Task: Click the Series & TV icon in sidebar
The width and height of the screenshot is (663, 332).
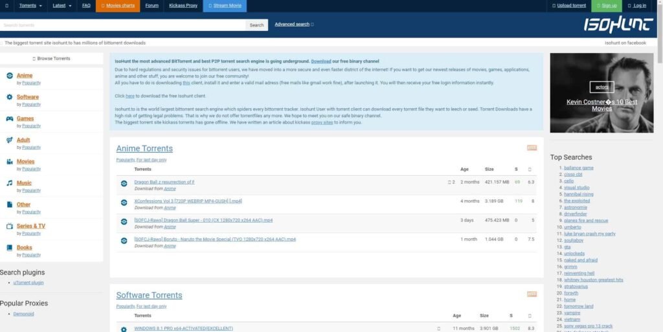Action: 9,226
